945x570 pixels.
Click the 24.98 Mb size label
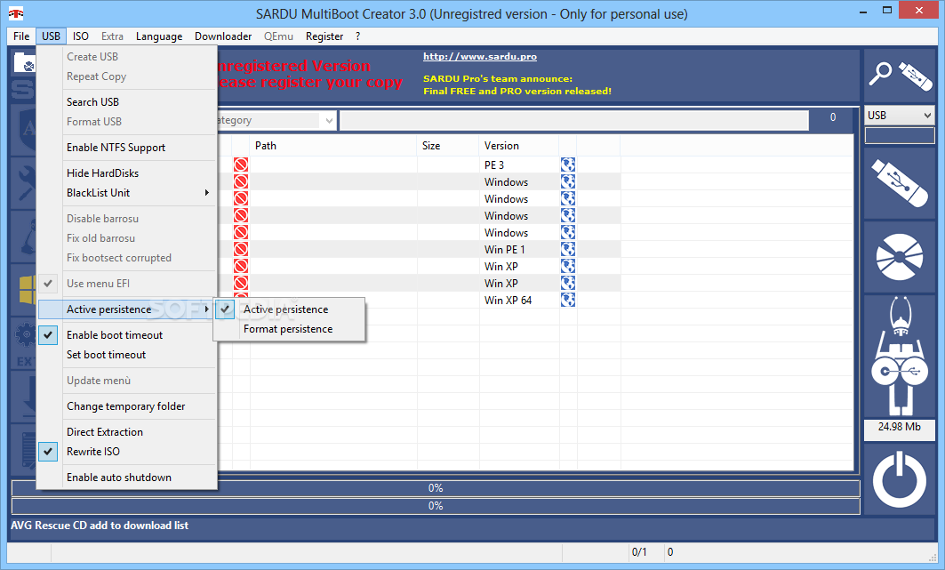pyautogui.click(x=899, y=427)
